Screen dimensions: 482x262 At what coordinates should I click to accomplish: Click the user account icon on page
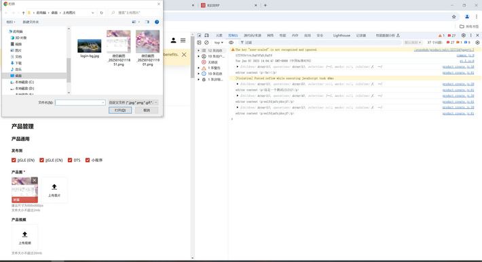tap(173, 40)
